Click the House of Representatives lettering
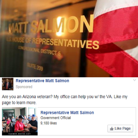 click(53, 43)
